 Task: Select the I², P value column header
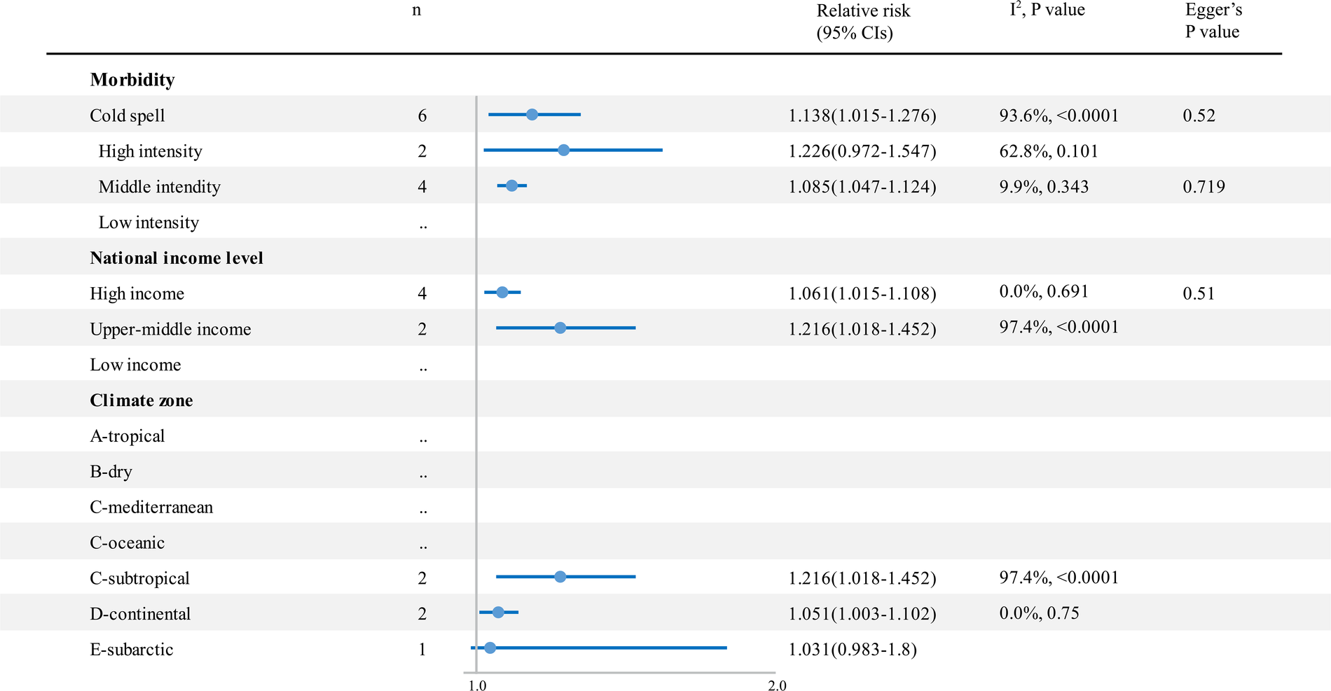pos(1047,11)
